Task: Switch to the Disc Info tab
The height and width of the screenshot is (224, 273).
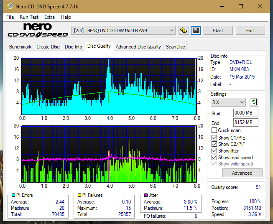Action: [73, 47]
